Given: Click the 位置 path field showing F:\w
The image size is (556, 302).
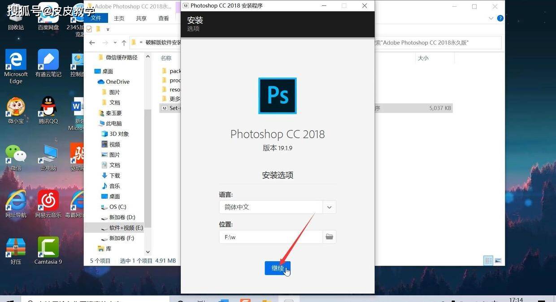Looking at the screenshot, I should click(271, 237).
